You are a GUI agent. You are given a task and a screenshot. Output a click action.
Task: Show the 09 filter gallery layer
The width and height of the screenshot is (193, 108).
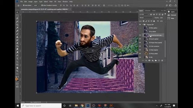point(140,28)
